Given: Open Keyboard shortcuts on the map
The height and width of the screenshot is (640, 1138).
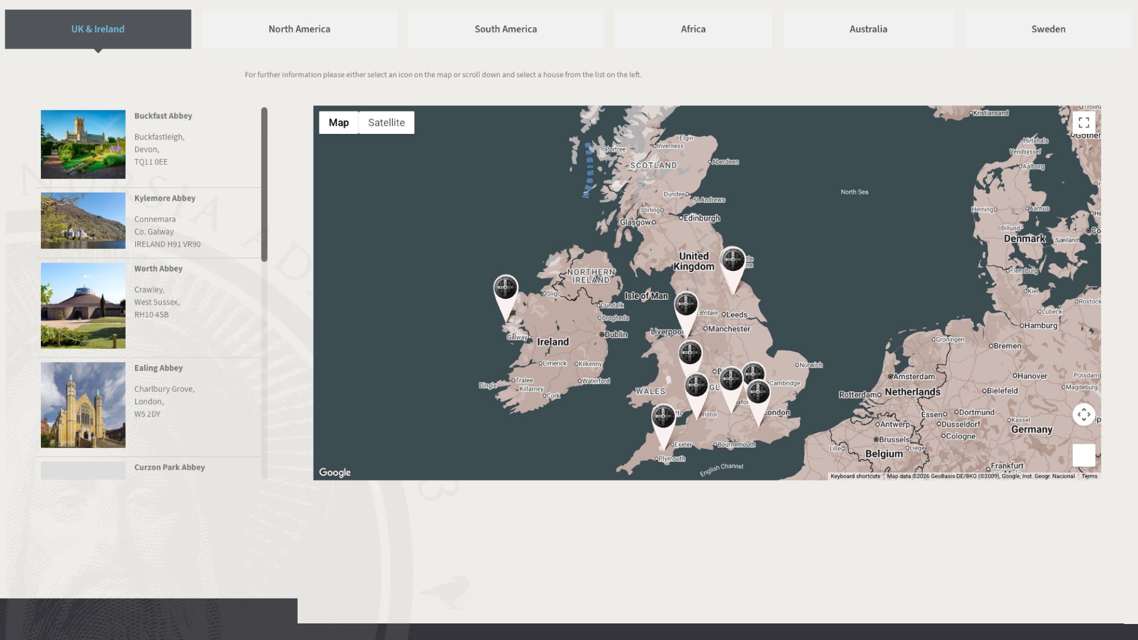Looking at the screenshot, I should click(855, 476).
